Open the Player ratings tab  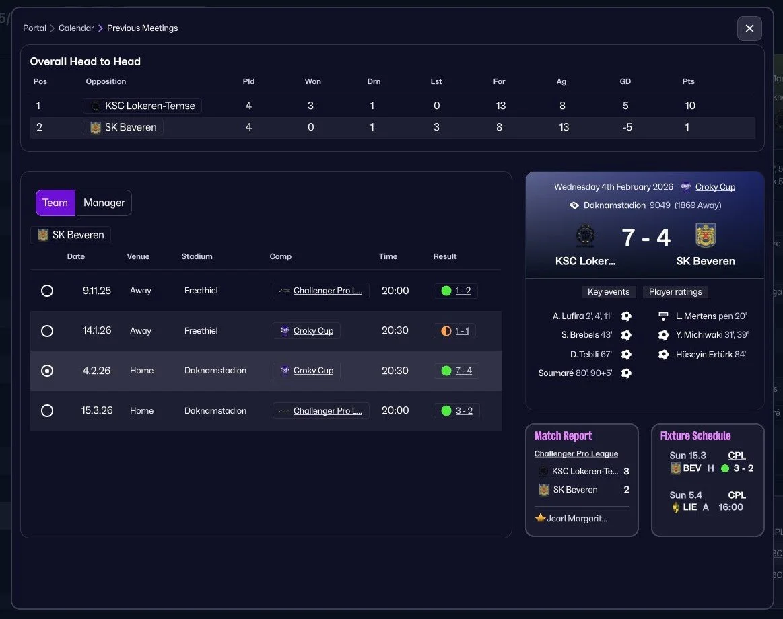point(675,292)
